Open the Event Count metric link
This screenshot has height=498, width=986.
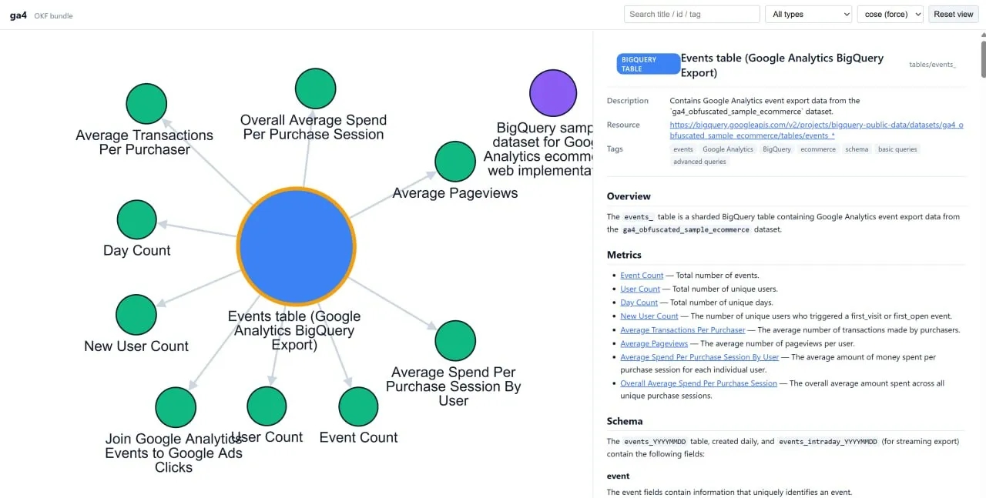click(x=642, y=276)
